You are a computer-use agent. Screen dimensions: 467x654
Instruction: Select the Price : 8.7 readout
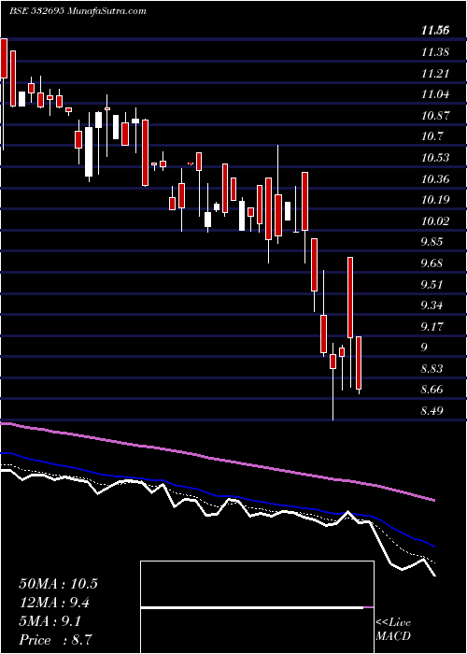[x=56, y=640]
